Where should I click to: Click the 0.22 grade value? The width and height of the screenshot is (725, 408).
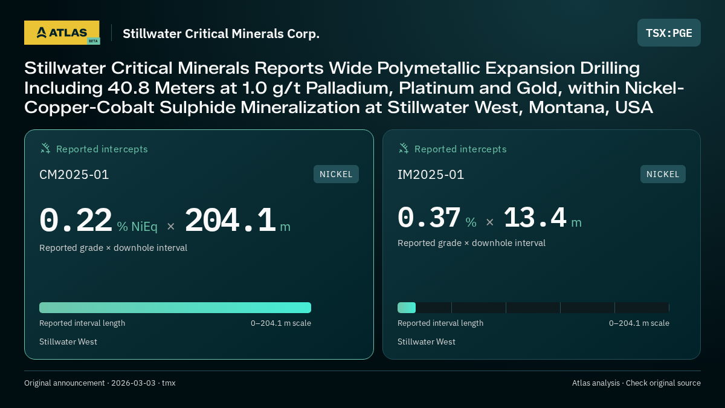(x=76, y=221)
